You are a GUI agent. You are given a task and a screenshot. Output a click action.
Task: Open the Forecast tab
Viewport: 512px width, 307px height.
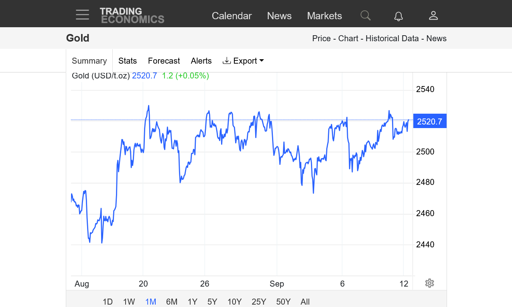pos(164,61)
